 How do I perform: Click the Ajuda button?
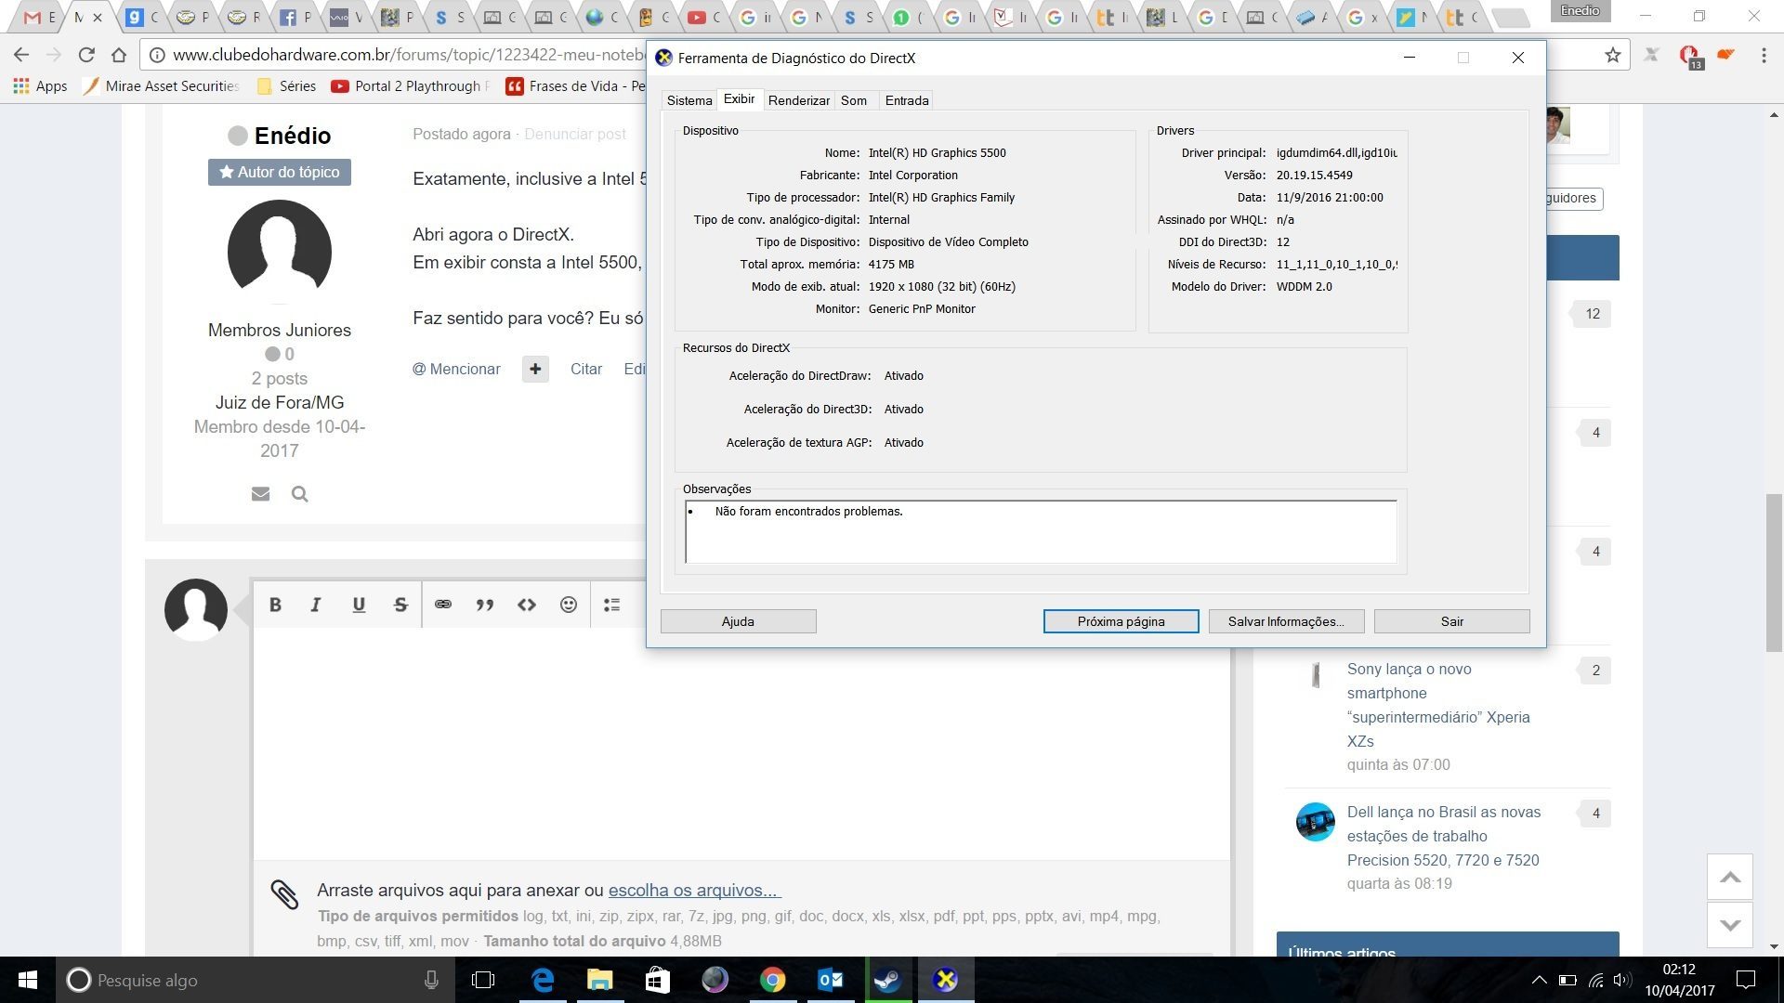pyautogui.click(x=738, y=621)
